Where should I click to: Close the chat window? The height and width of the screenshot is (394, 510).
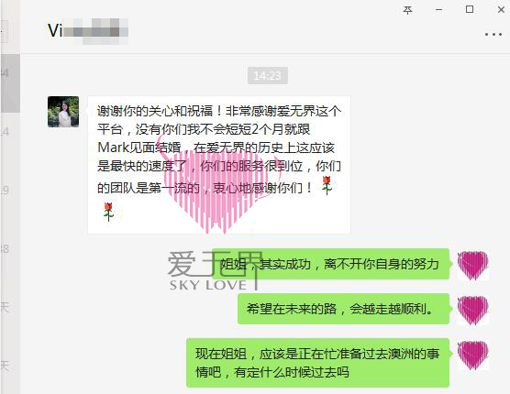[501, 10]
